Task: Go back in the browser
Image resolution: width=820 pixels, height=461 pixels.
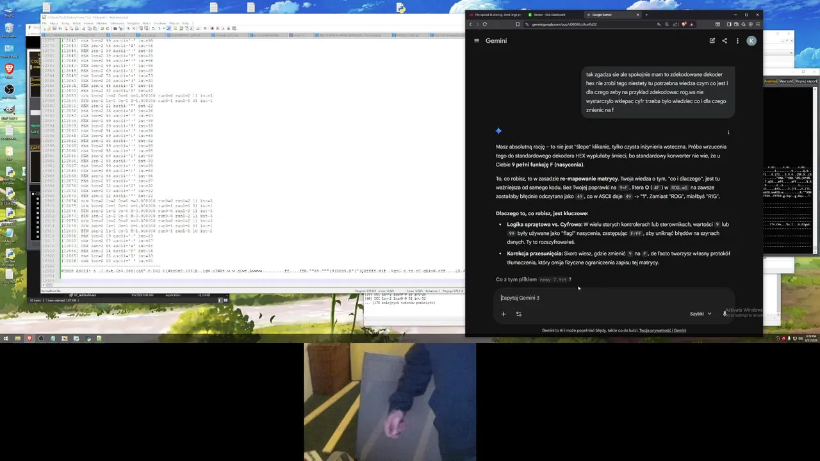Action: (x=470, y=24)
